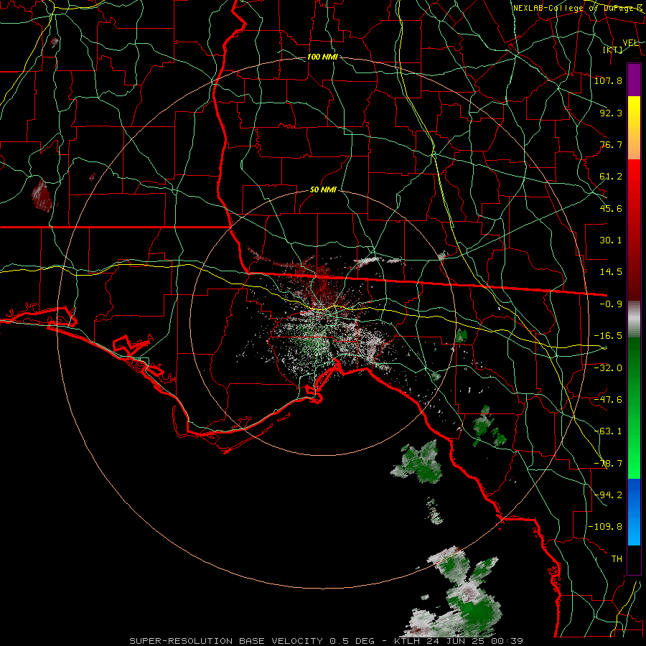The height and width of the screenshot is (646, 646).
Task: Select the -0.9 velocity scale value
Action: 611,304
